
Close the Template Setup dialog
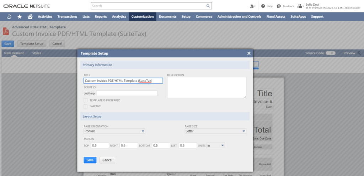point(249,53)
